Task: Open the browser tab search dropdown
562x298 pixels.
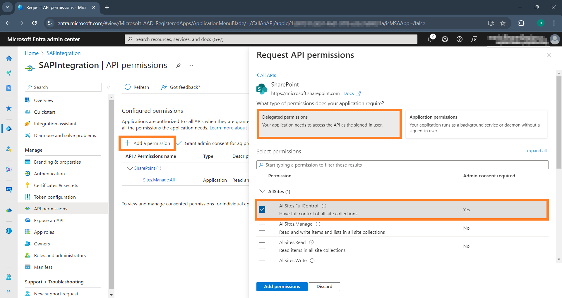Action: click(x=7, y=7)
